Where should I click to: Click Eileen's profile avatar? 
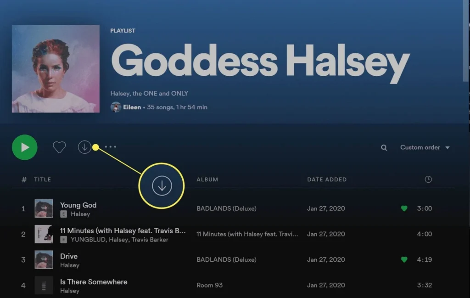pyautogui.click(x=116, y=107)
